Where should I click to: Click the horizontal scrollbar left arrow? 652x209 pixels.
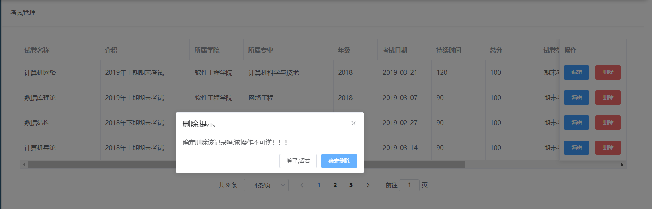pos(24,164)
